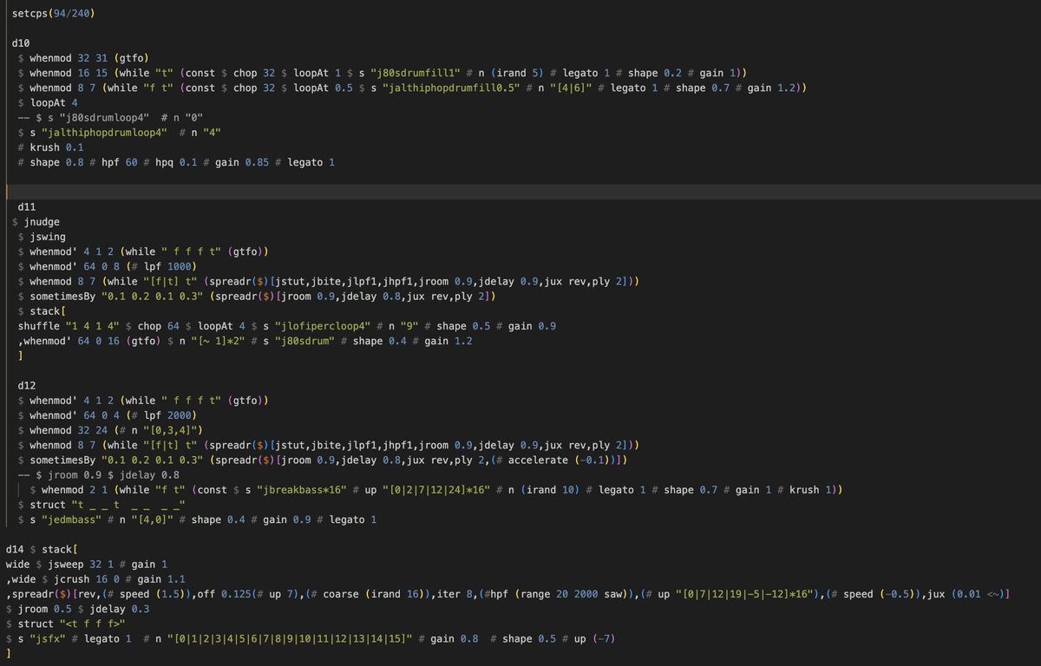Click the "loopAt 4" line in d10
This screenshot has height=666, width=1041.
pos(48,102)
